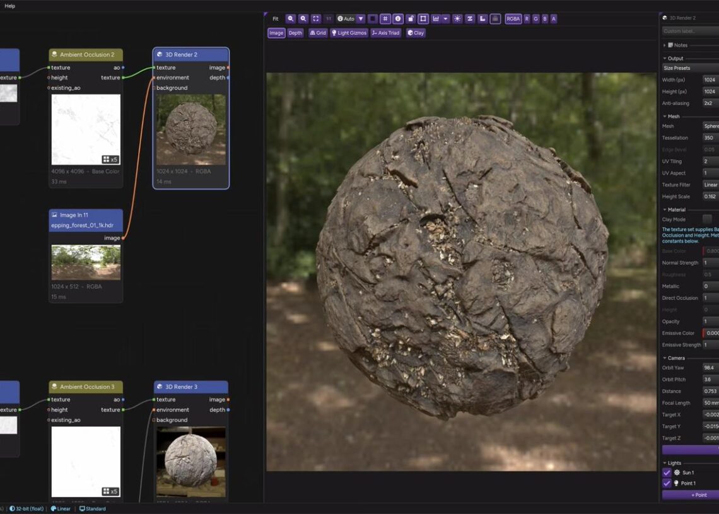This screenshot has height=514, width=719.
Task: Click the Width (px) value field
Action: click(711, 80)
